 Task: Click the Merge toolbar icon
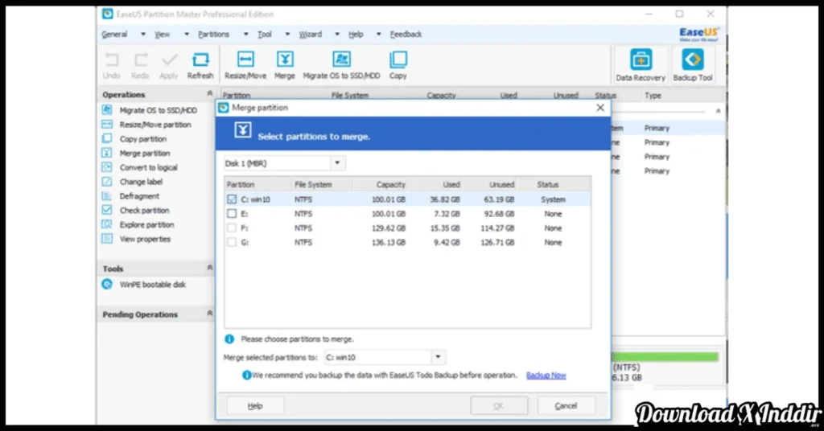click(x=285, y=60)
